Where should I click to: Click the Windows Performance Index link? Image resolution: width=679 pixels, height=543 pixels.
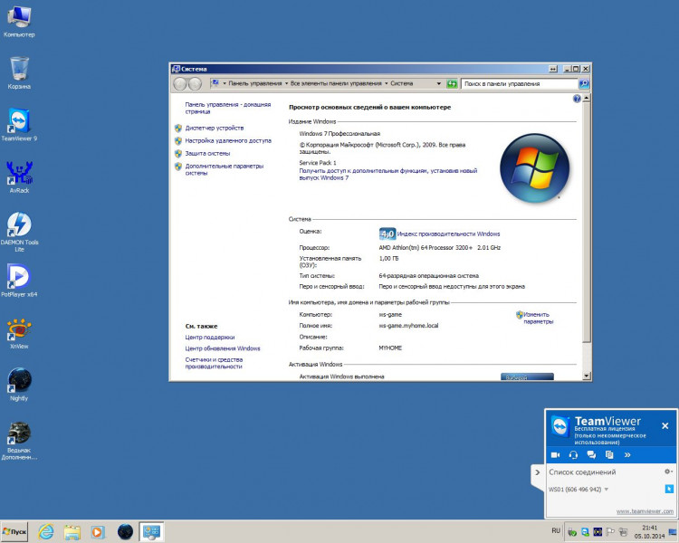point(448,233)
